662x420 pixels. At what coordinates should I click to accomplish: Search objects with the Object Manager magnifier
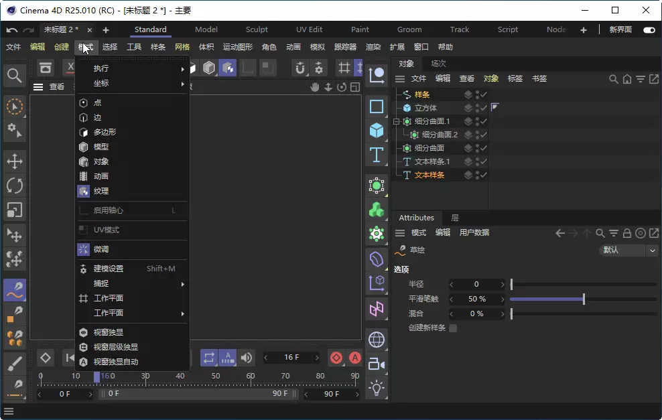click(614, 79)
